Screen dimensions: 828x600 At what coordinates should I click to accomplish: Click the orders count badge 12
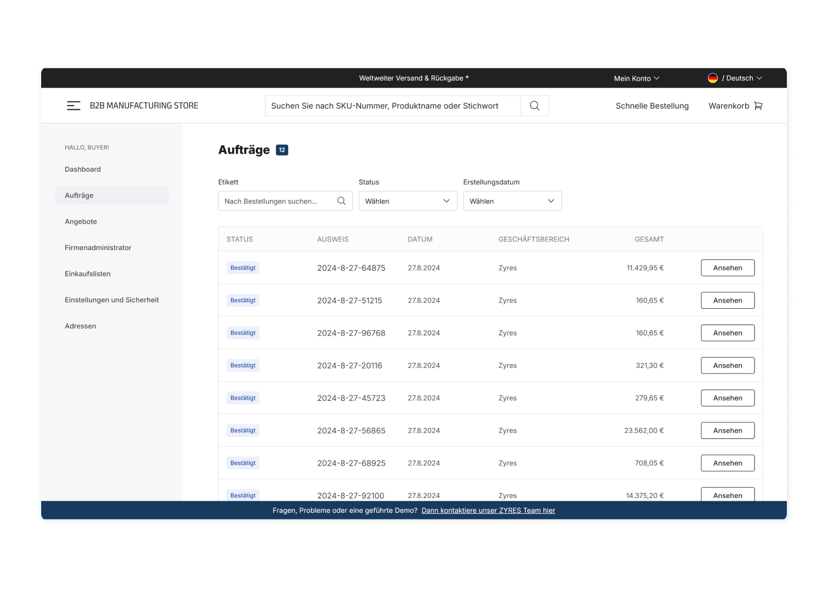pyautogui.click(x=282, y=150)
